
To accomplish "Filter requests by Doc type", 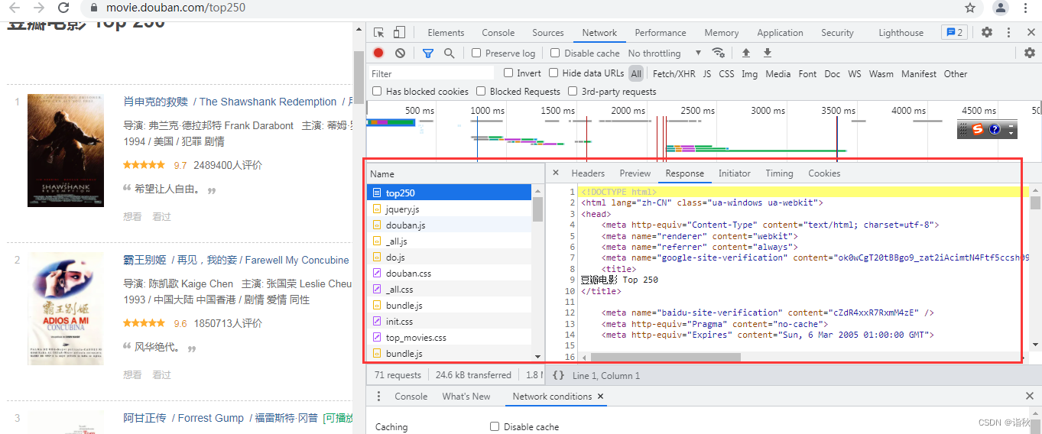I will point(833,74).
